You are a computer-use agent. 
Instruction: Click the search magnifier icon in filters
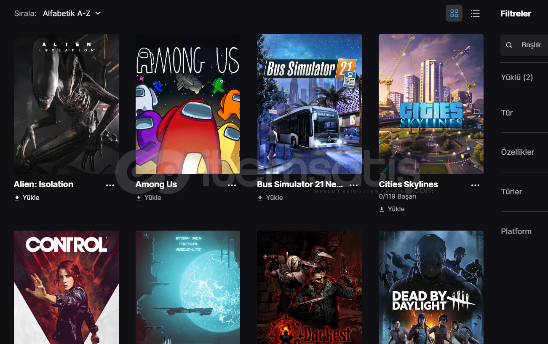[509, 45]
